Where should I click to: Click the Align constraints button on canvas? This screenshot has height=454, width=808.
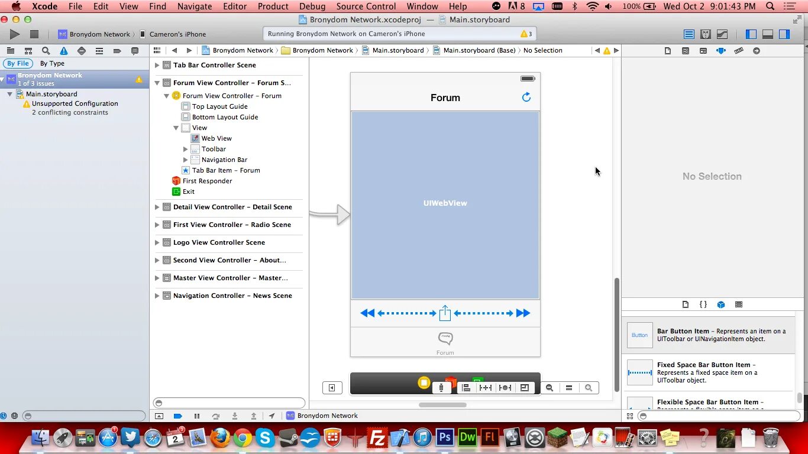point(466,388)
